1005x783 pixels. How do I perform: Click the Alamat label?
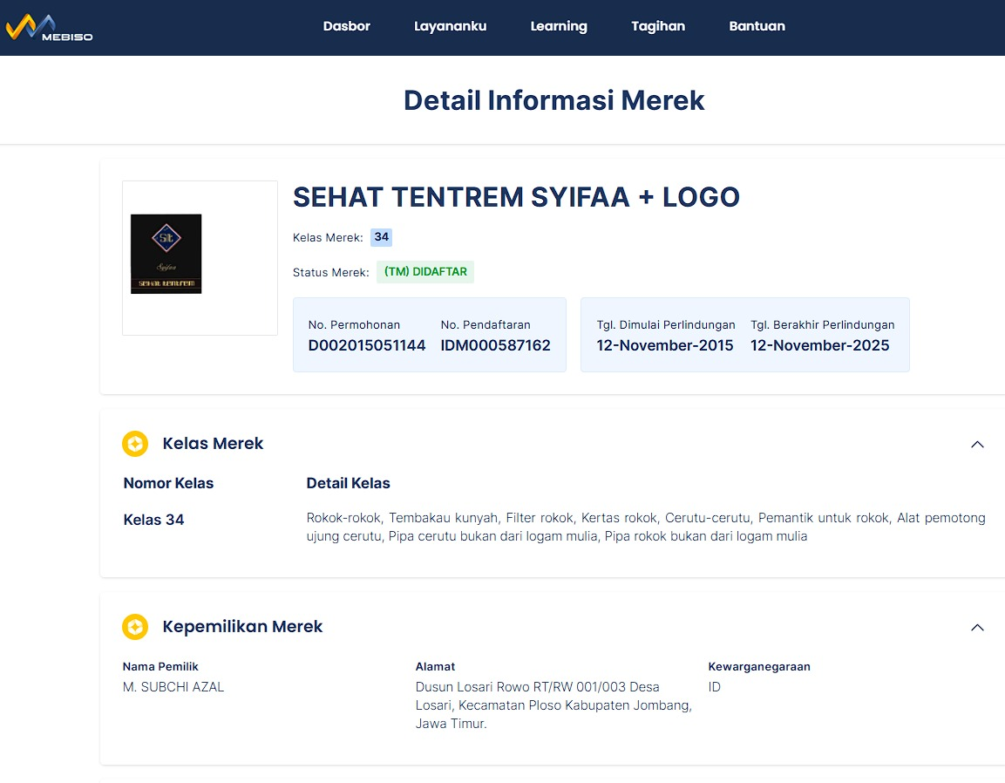435,667
